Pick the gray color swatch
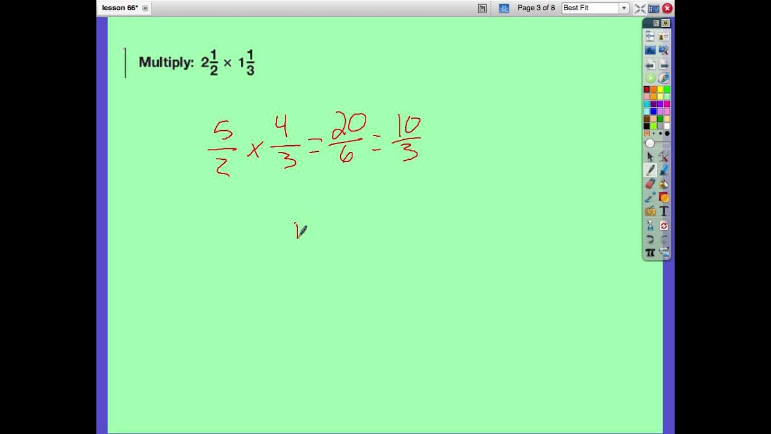 660,125
